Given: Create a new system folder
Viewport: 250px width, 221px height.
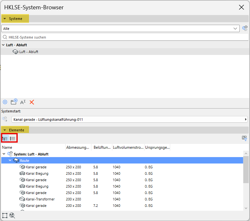Looking at the screenshot, I should point(14,102).
